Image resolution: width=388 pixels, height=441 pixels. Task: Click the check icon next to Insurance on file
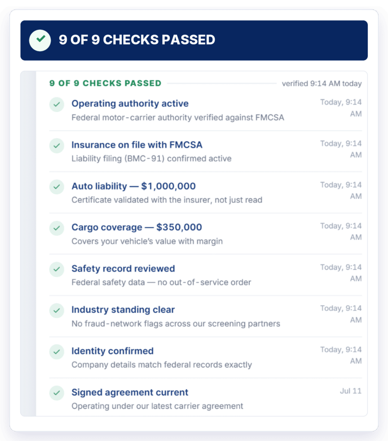pyautogui.click(x=57, y=146)
